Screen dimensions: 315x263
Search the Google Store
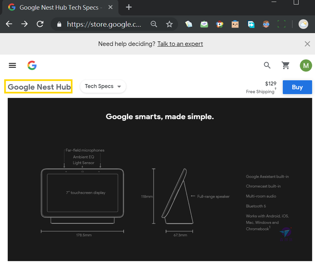267,65
